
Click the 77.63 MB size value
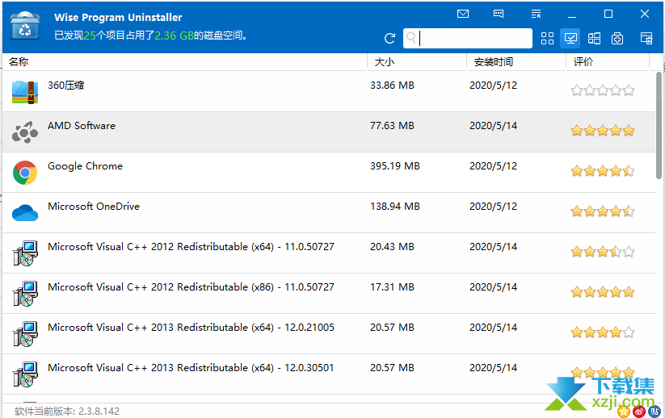point(392,126)
